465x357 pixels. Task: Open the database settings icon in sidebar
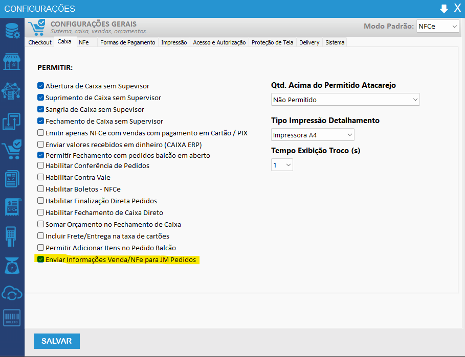(x=12, y=31)
